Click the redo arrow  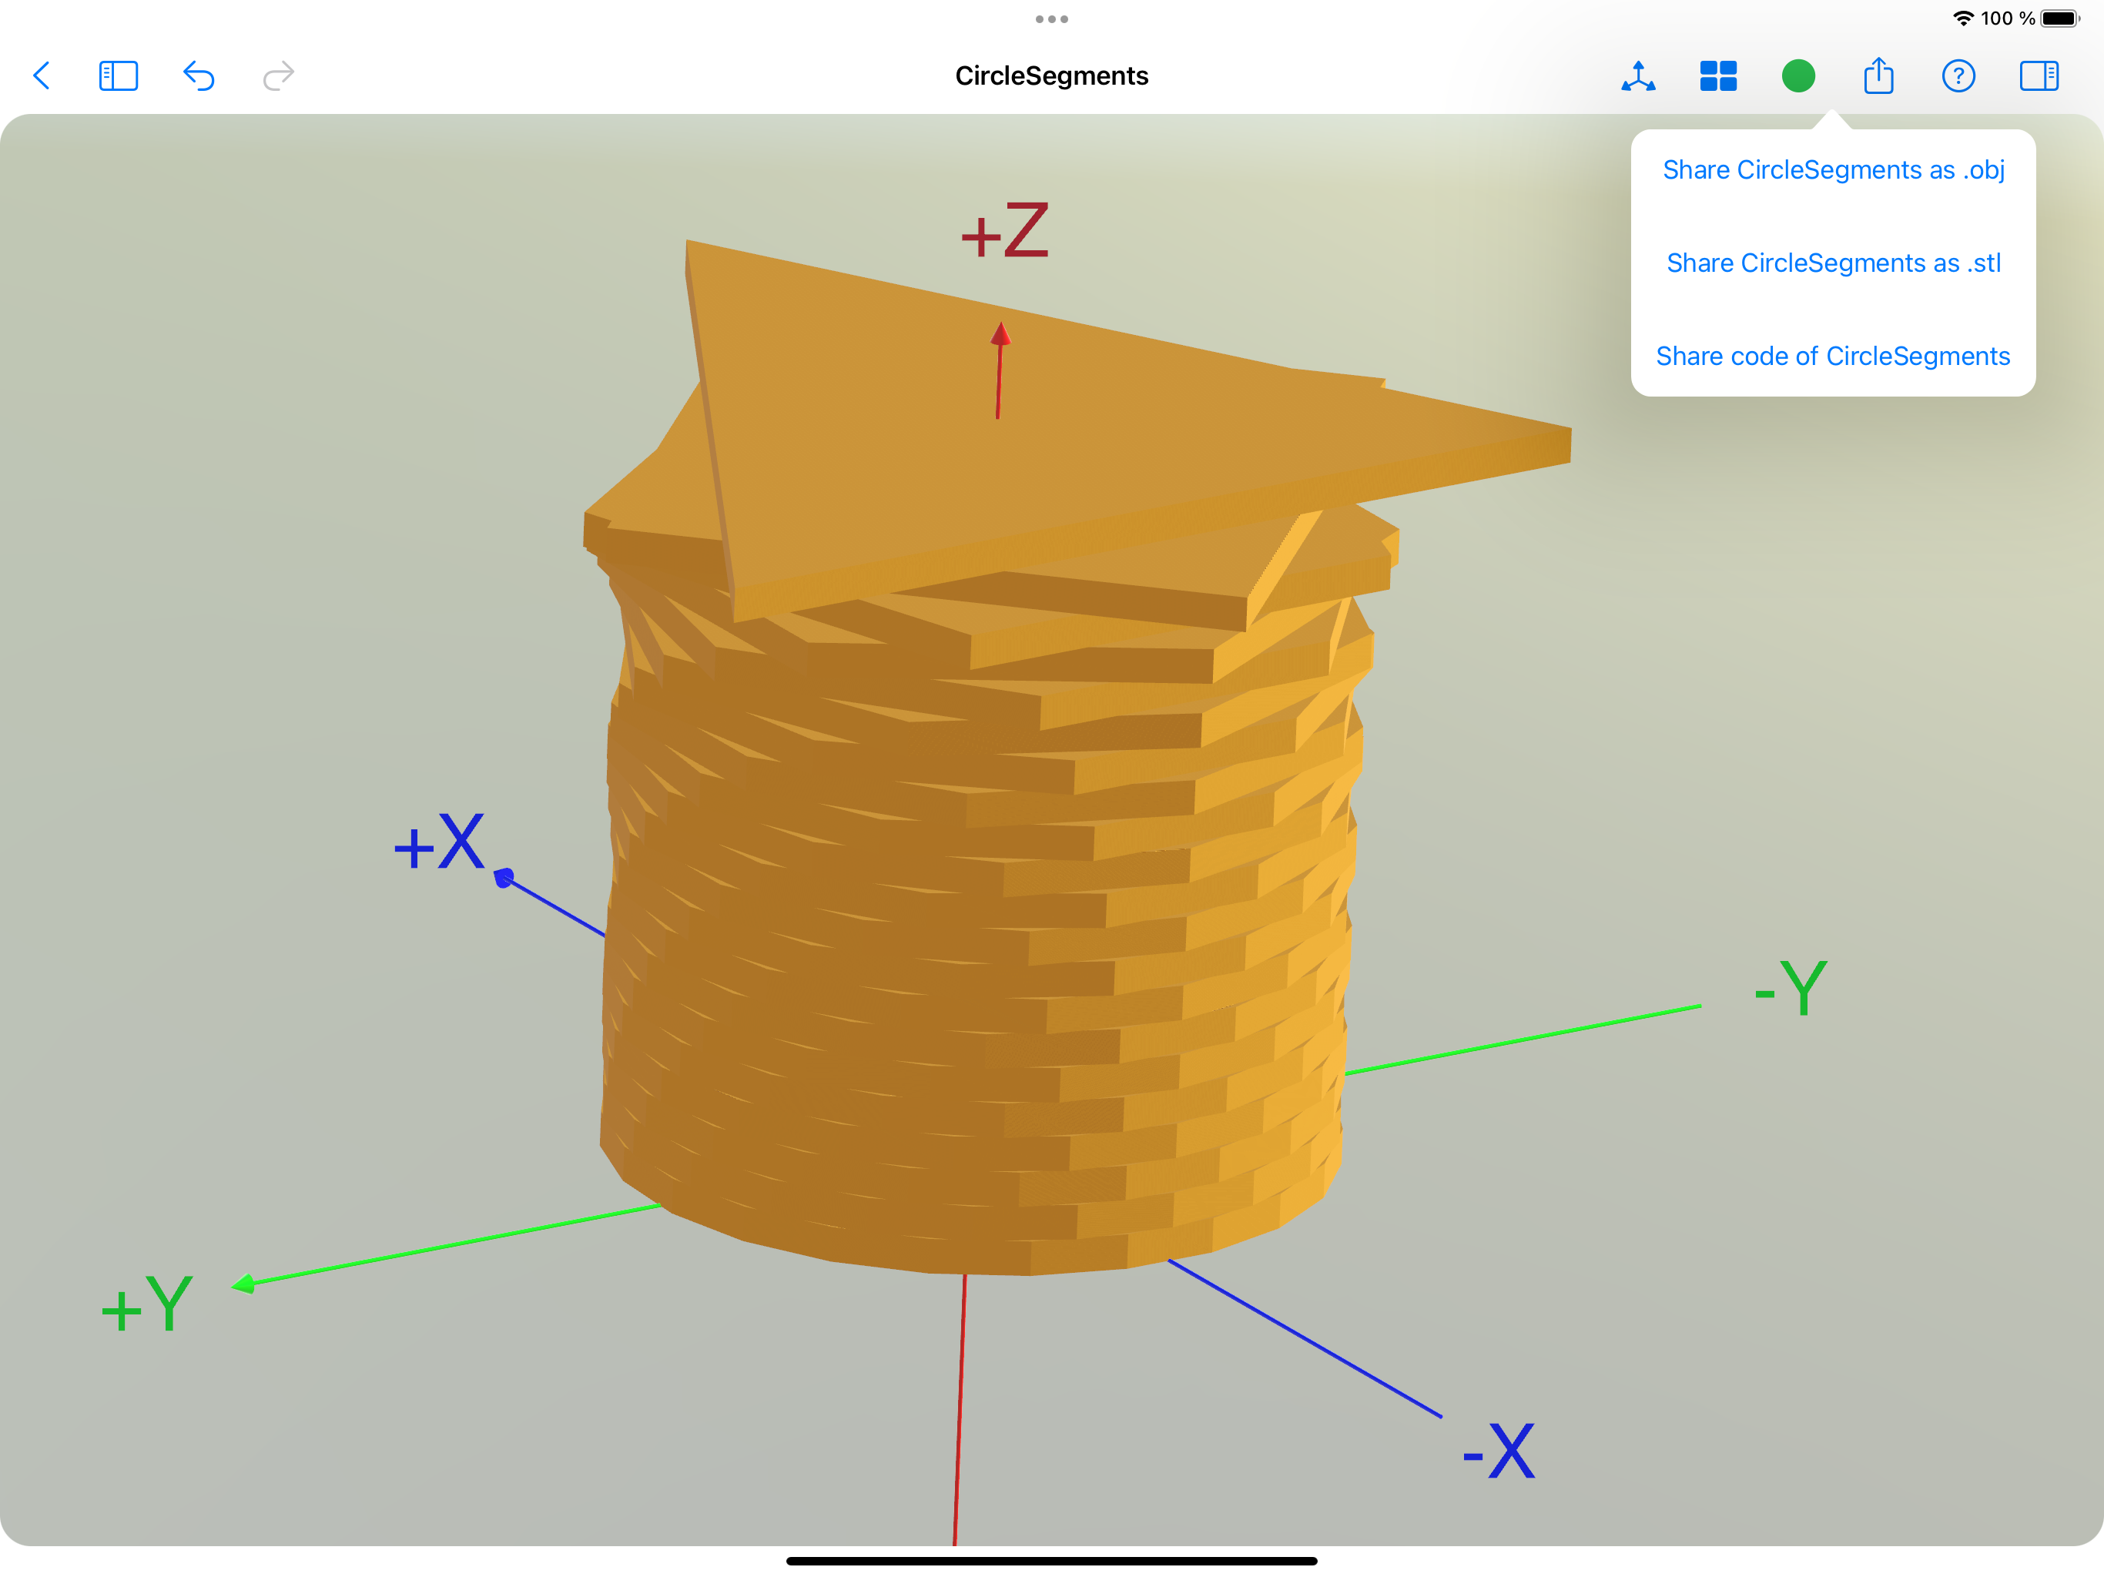tap(279, 75)
